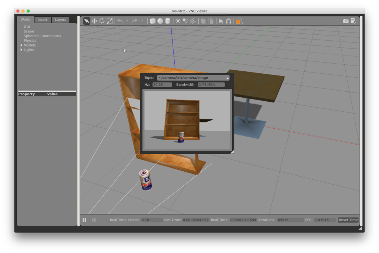
Task: Pause the simulation
Action: click(84, 220)
